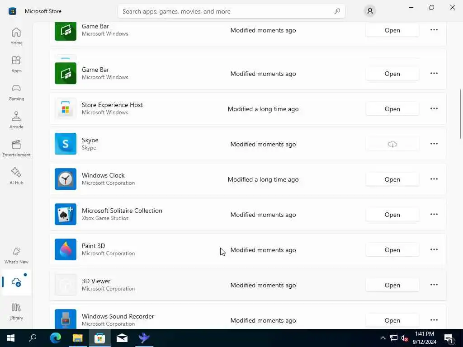This screenshot has width=463, height=347.
Task: Click the 3D Viewer app icon
Action: (x=66, y=285)
